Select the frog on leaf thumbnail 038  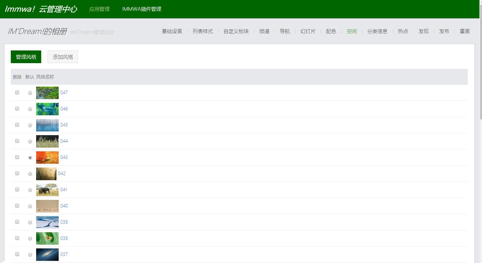click(x=47, y=238)
